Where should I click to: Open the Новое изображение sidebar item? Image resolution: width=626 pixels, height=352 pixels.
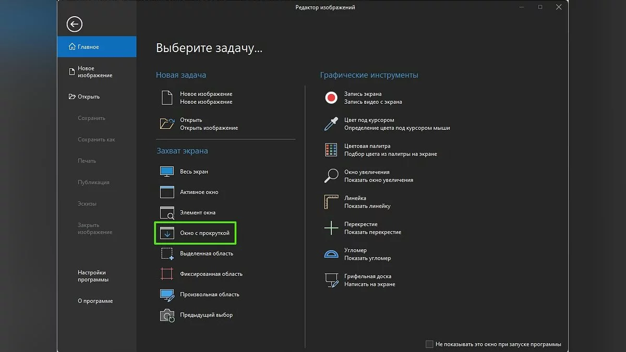pyautogui.click(x=94, y=72)
